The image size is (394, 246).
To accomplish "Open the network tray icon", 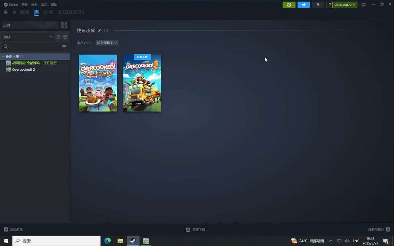I will pyautogui.click(x=339, y=241).
